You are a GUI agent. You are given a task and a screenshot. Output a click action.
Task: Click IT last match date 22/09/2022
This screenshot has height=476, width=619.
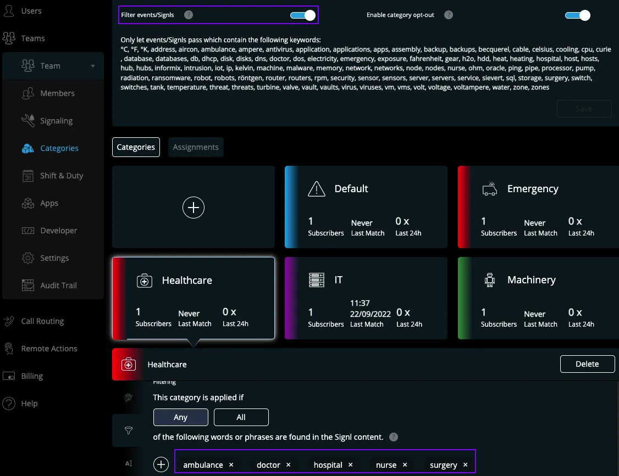(371, 314)
